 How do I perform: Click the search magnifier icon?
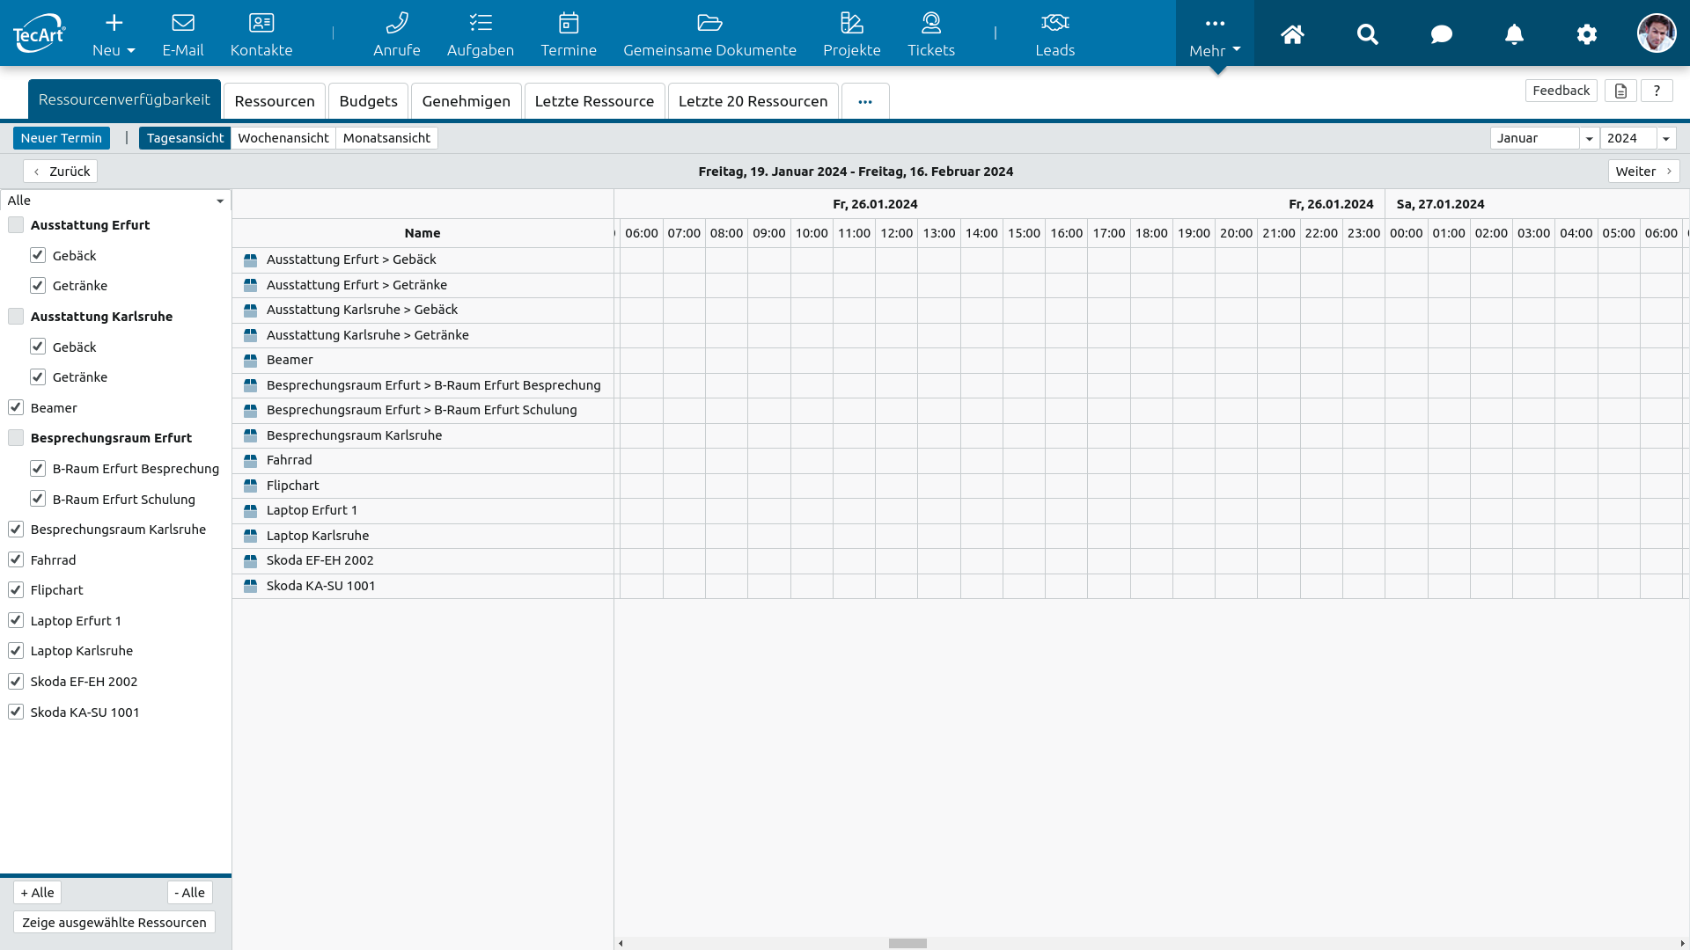click(x=1367, y=34)
